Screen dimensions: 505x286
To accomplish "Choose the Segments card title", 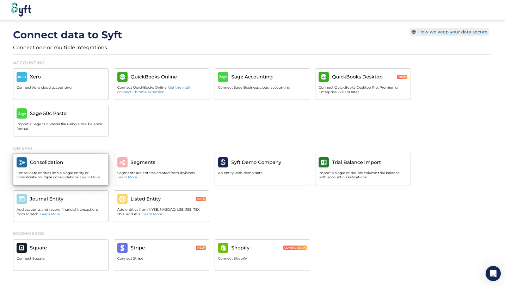I will click(x=143, y=162).
